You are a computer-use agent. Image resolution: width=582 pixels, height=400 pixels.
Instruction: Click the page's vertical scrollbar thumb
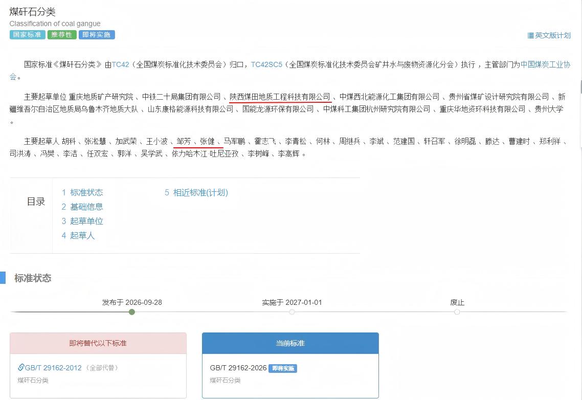581,87
